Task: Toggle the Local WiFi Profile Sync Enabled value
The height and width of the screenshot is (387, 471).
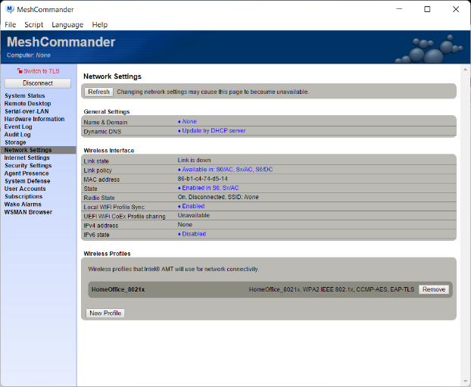Action: [193, 206]
